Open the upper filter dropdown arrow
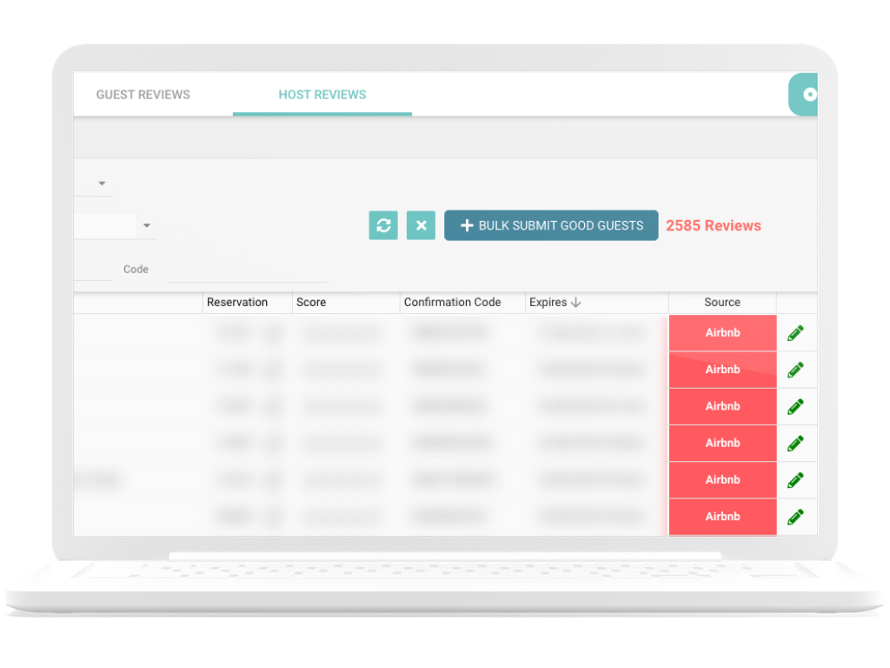The height and width of the screenshot is (668, 890). (x=103, y=184)
